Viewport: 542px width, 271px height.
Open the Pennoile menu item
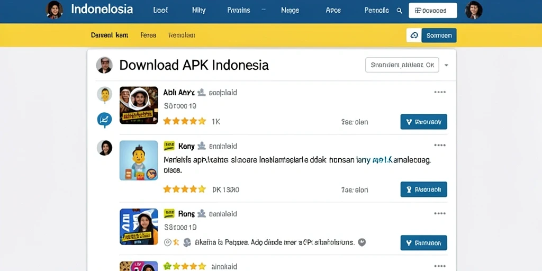[x=376, y=11]
